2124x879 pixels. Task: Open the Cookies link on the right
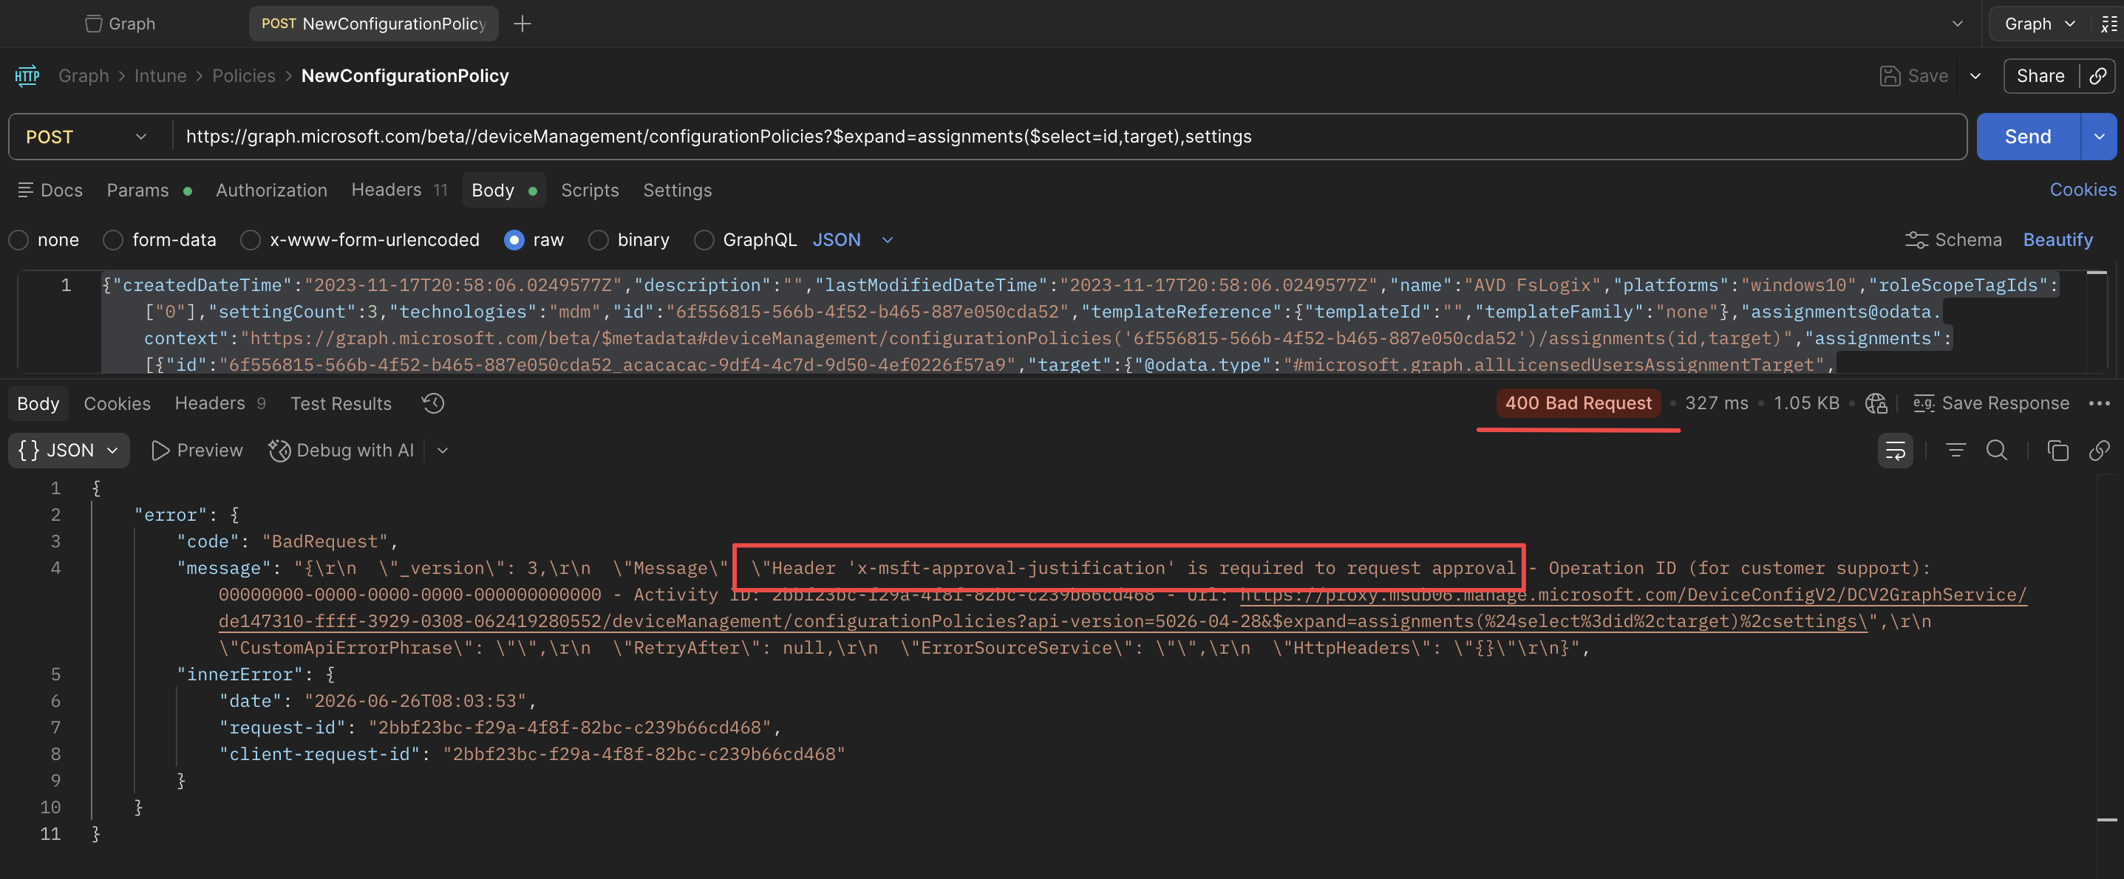coord(2082,190)
